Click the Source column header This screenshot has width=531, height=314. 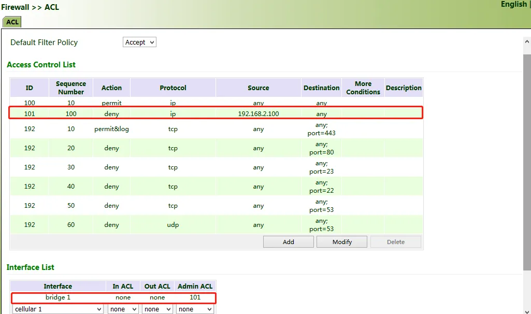click(x=259, y=88)
